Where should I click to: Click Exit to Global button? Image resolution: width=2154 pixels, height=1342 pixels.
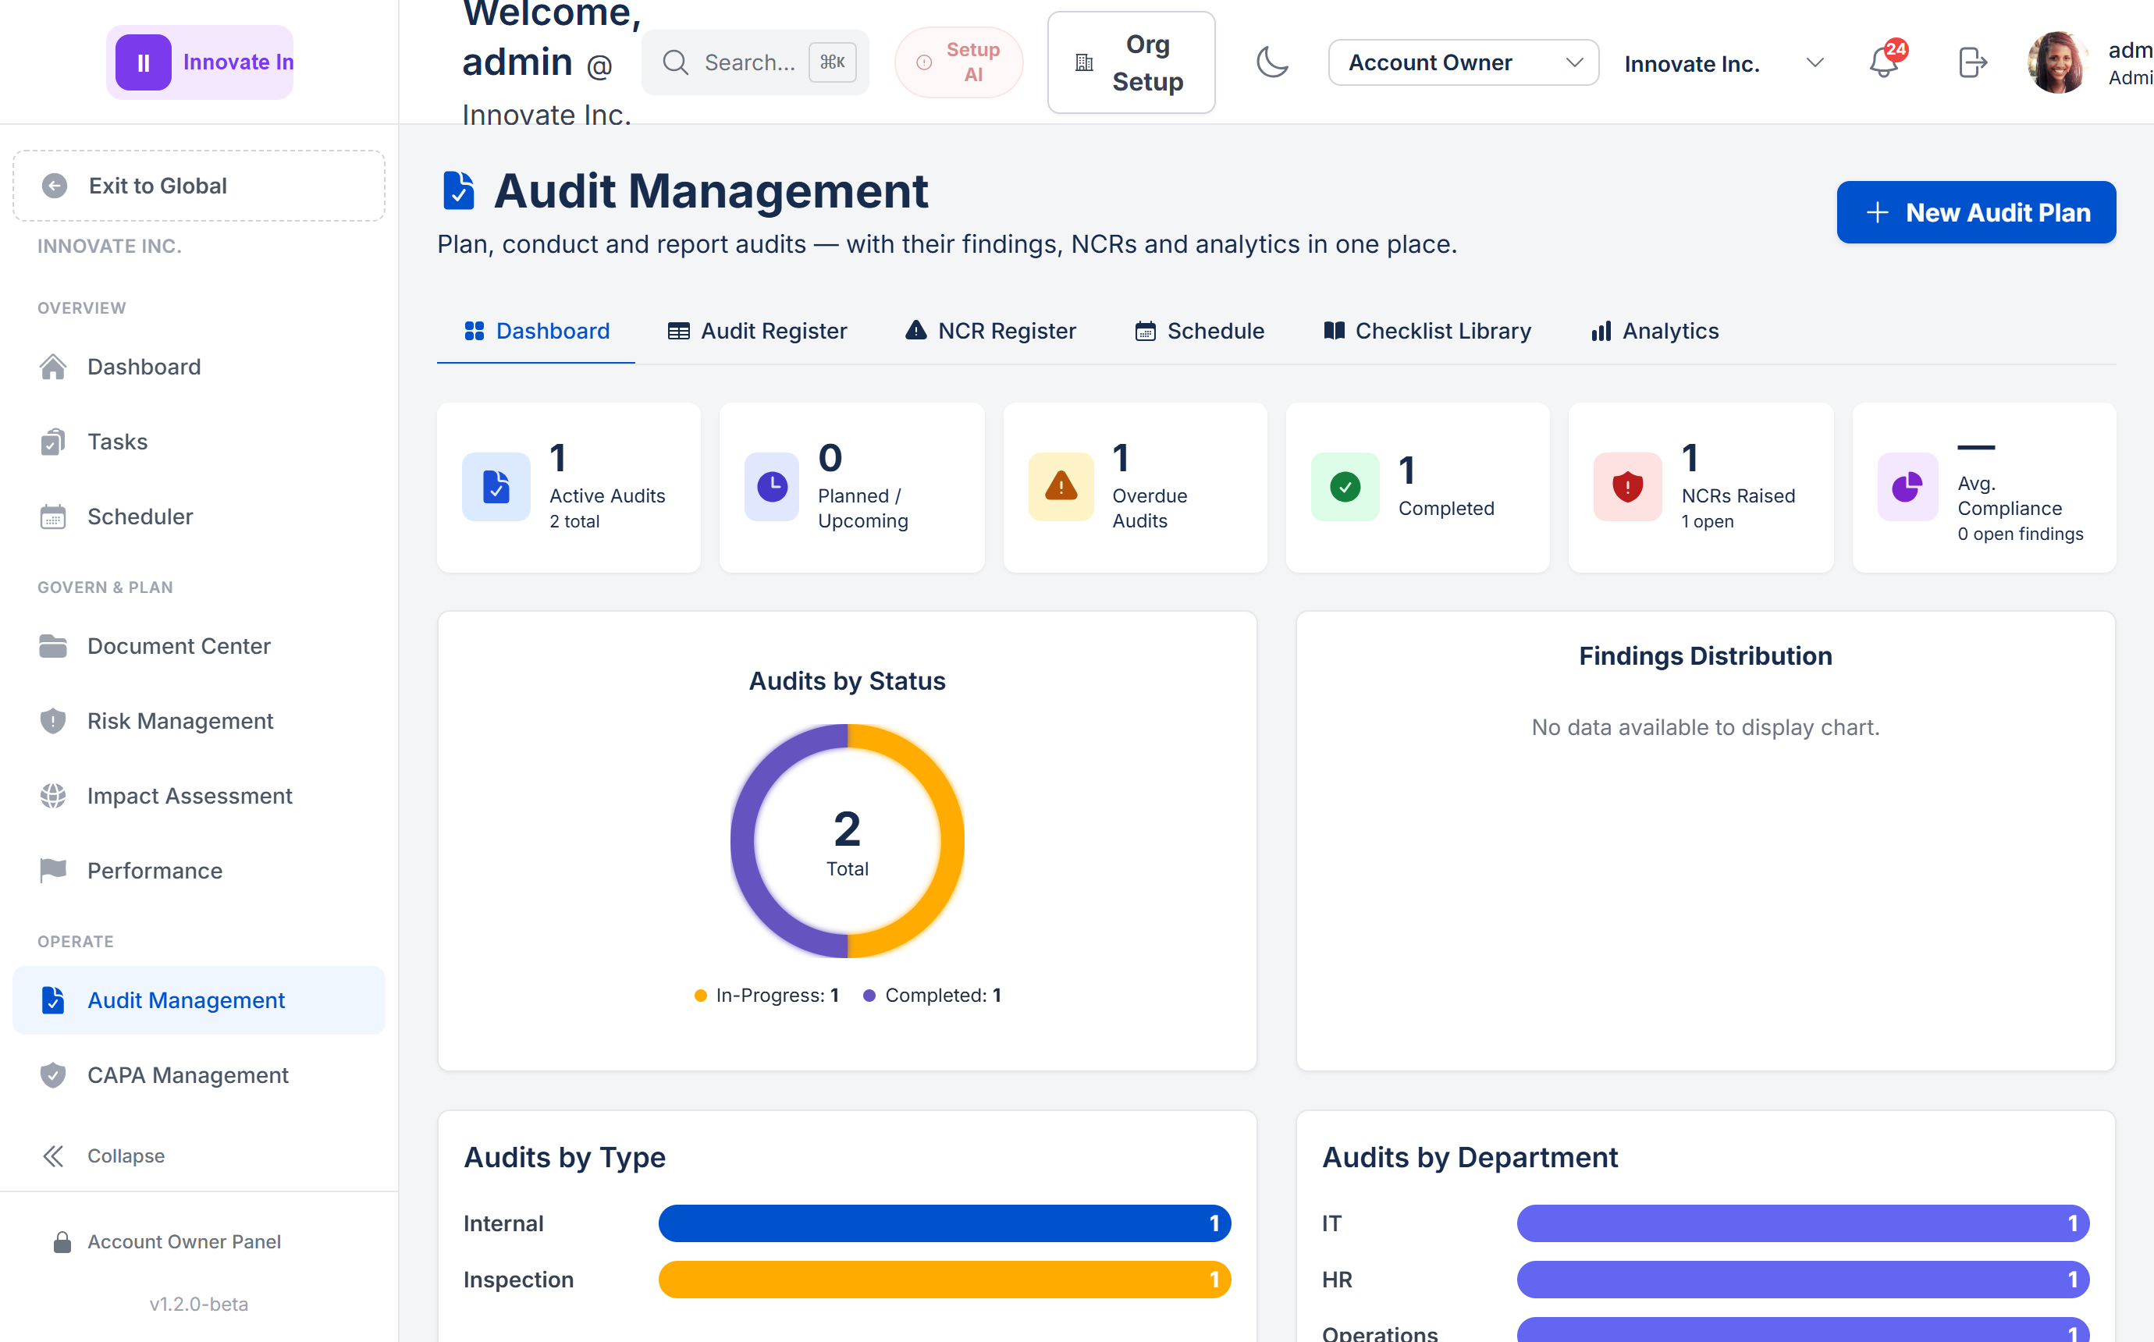199,186
